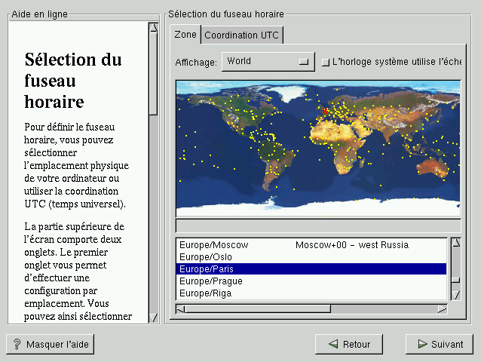481x362 pixels.
Task: Click the red marker on the world map
Action: coord(325,111)
